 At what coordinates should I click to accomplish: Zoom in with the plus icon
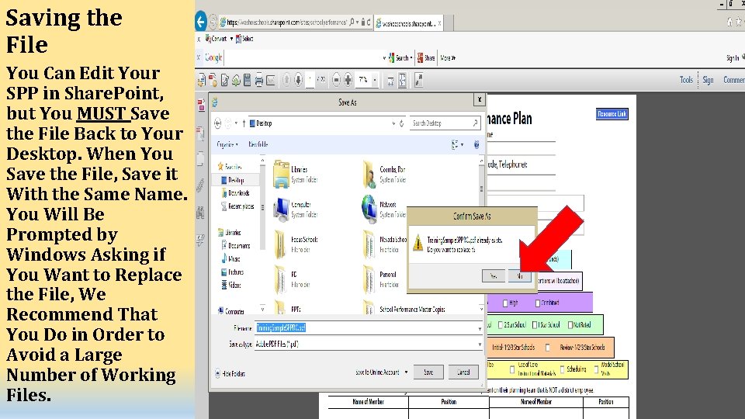coord(348,80)
